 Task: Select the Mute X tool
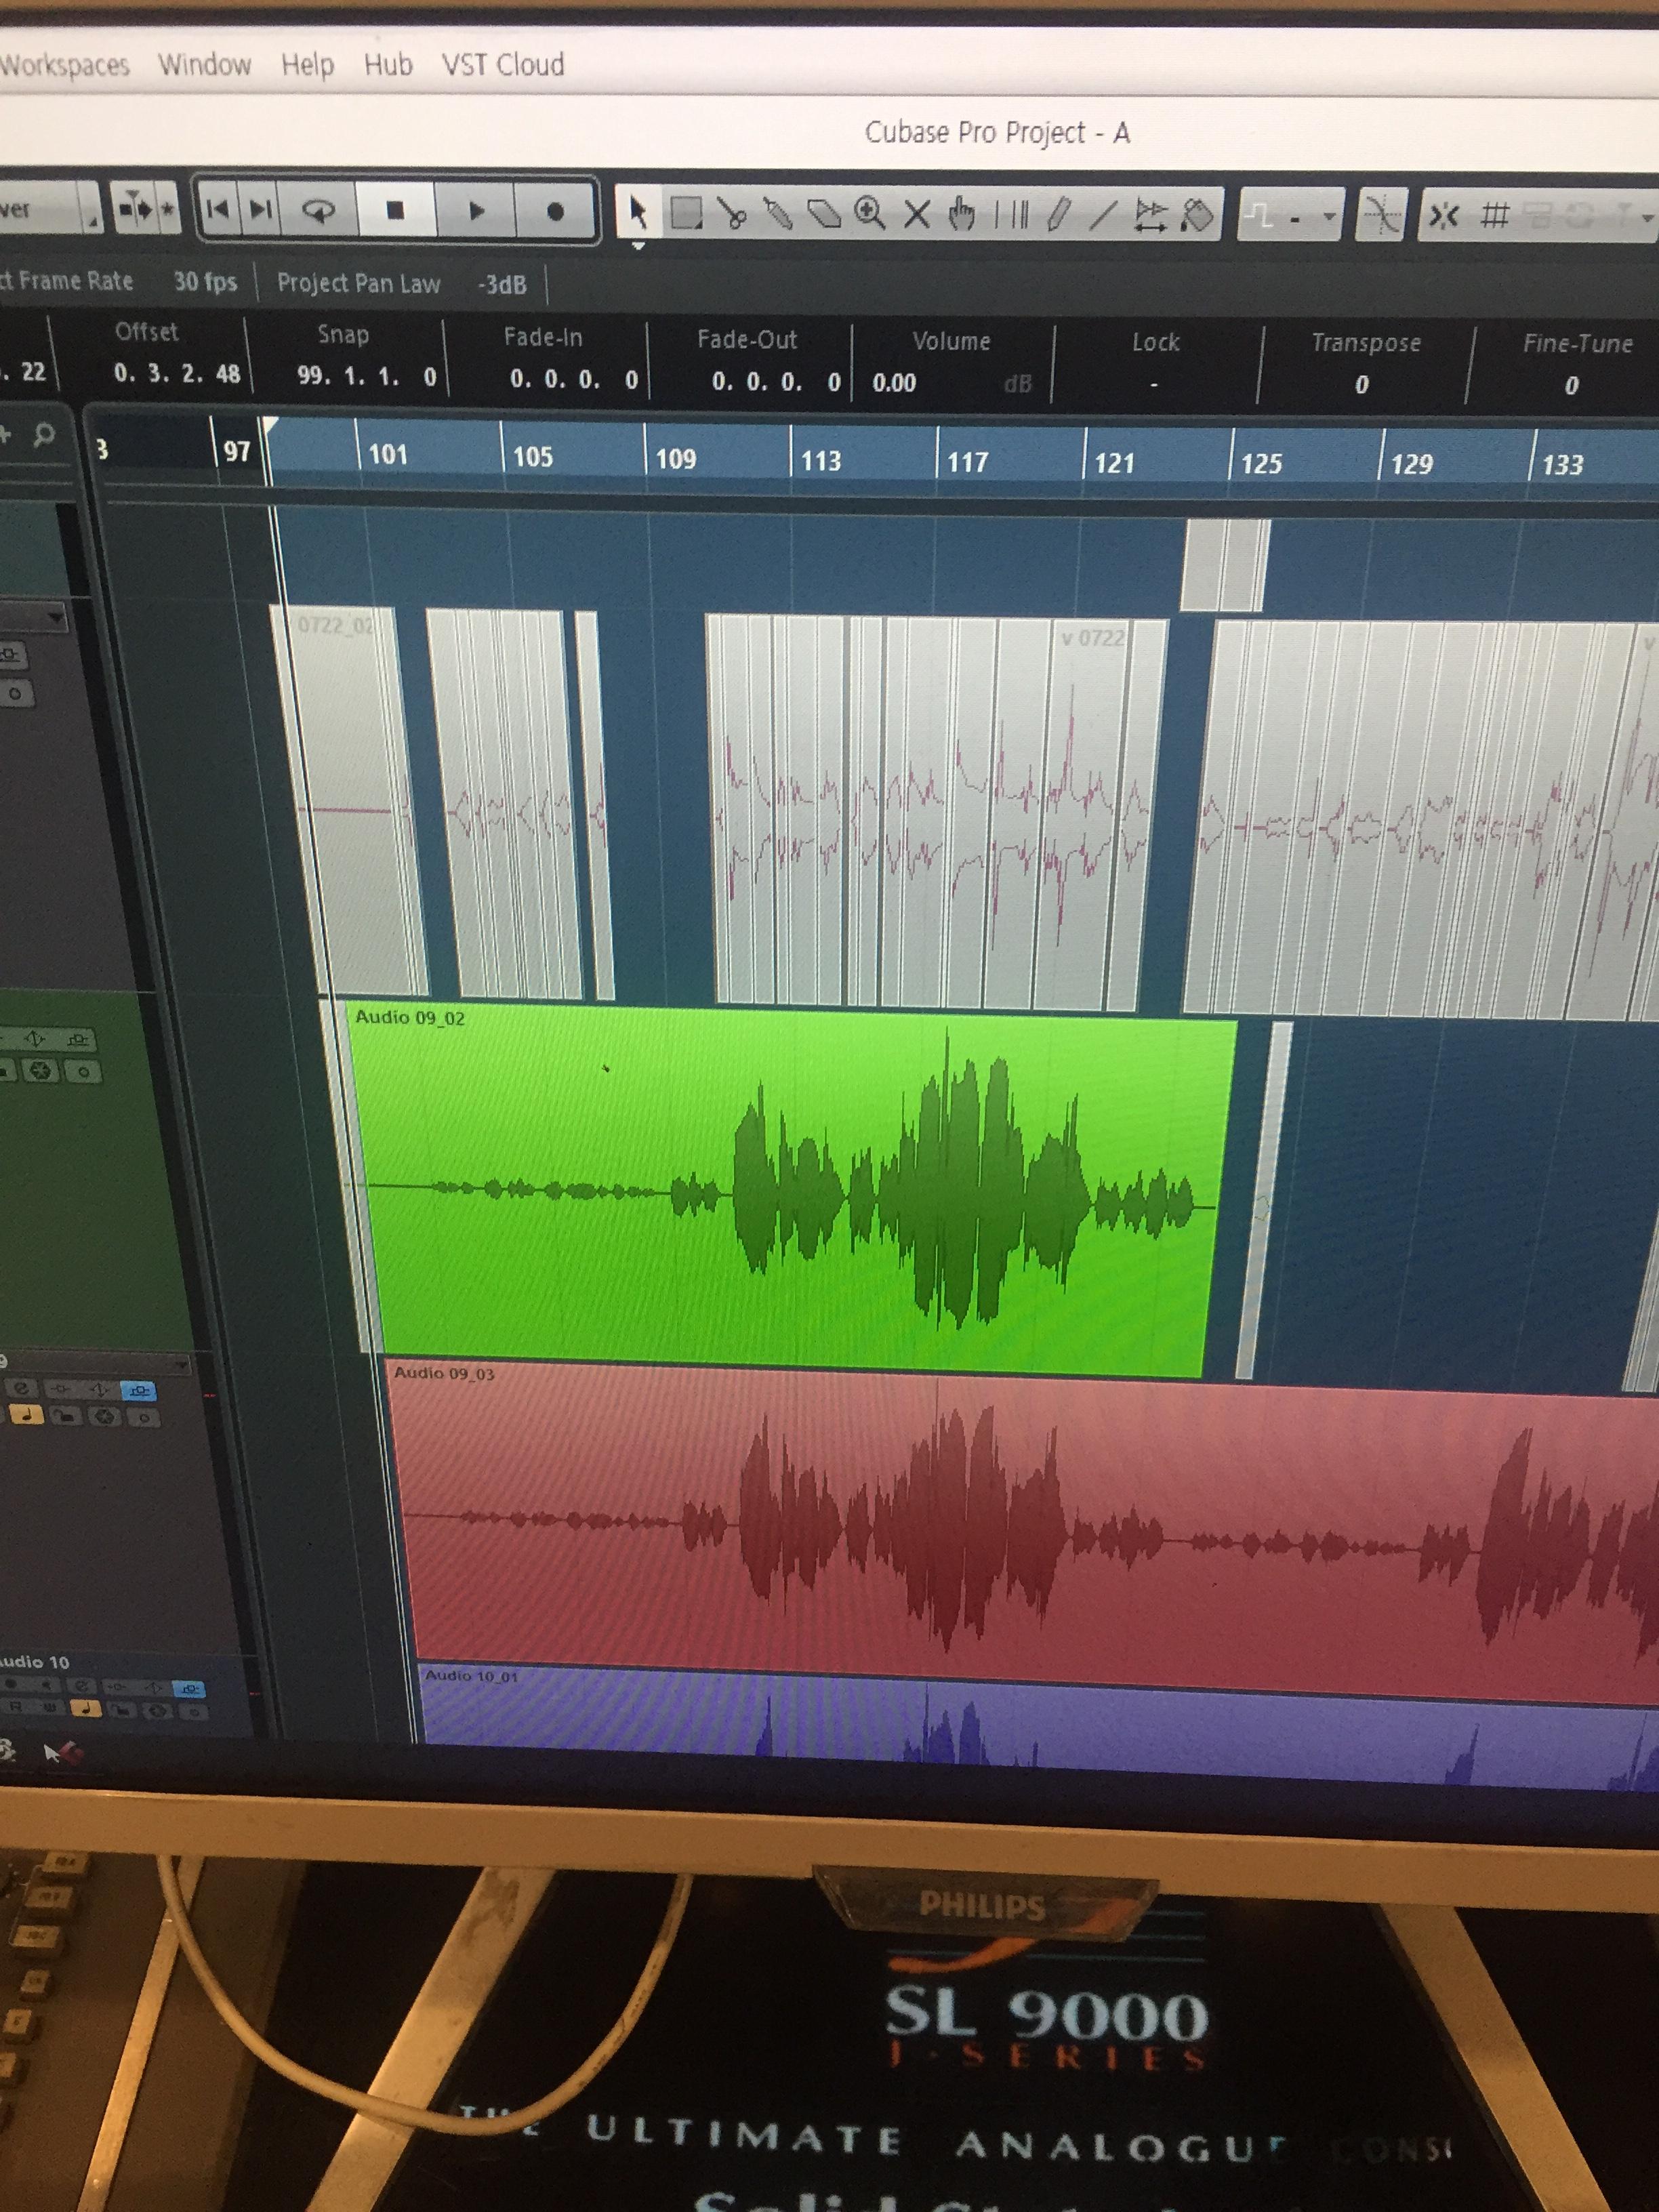[x=916, y=214]
